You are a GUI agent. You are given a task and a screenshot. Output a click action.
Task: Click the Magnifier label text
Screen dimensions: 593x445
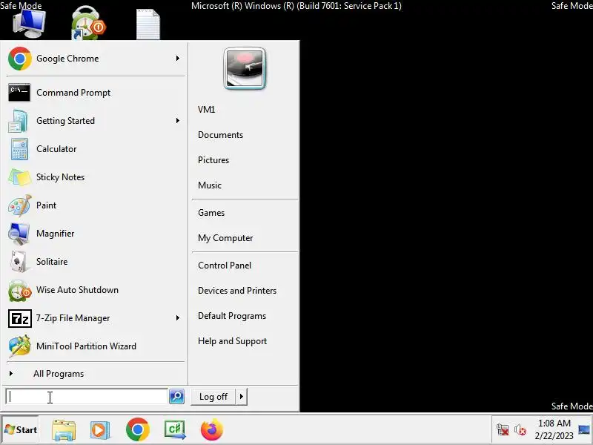(55, 234)
